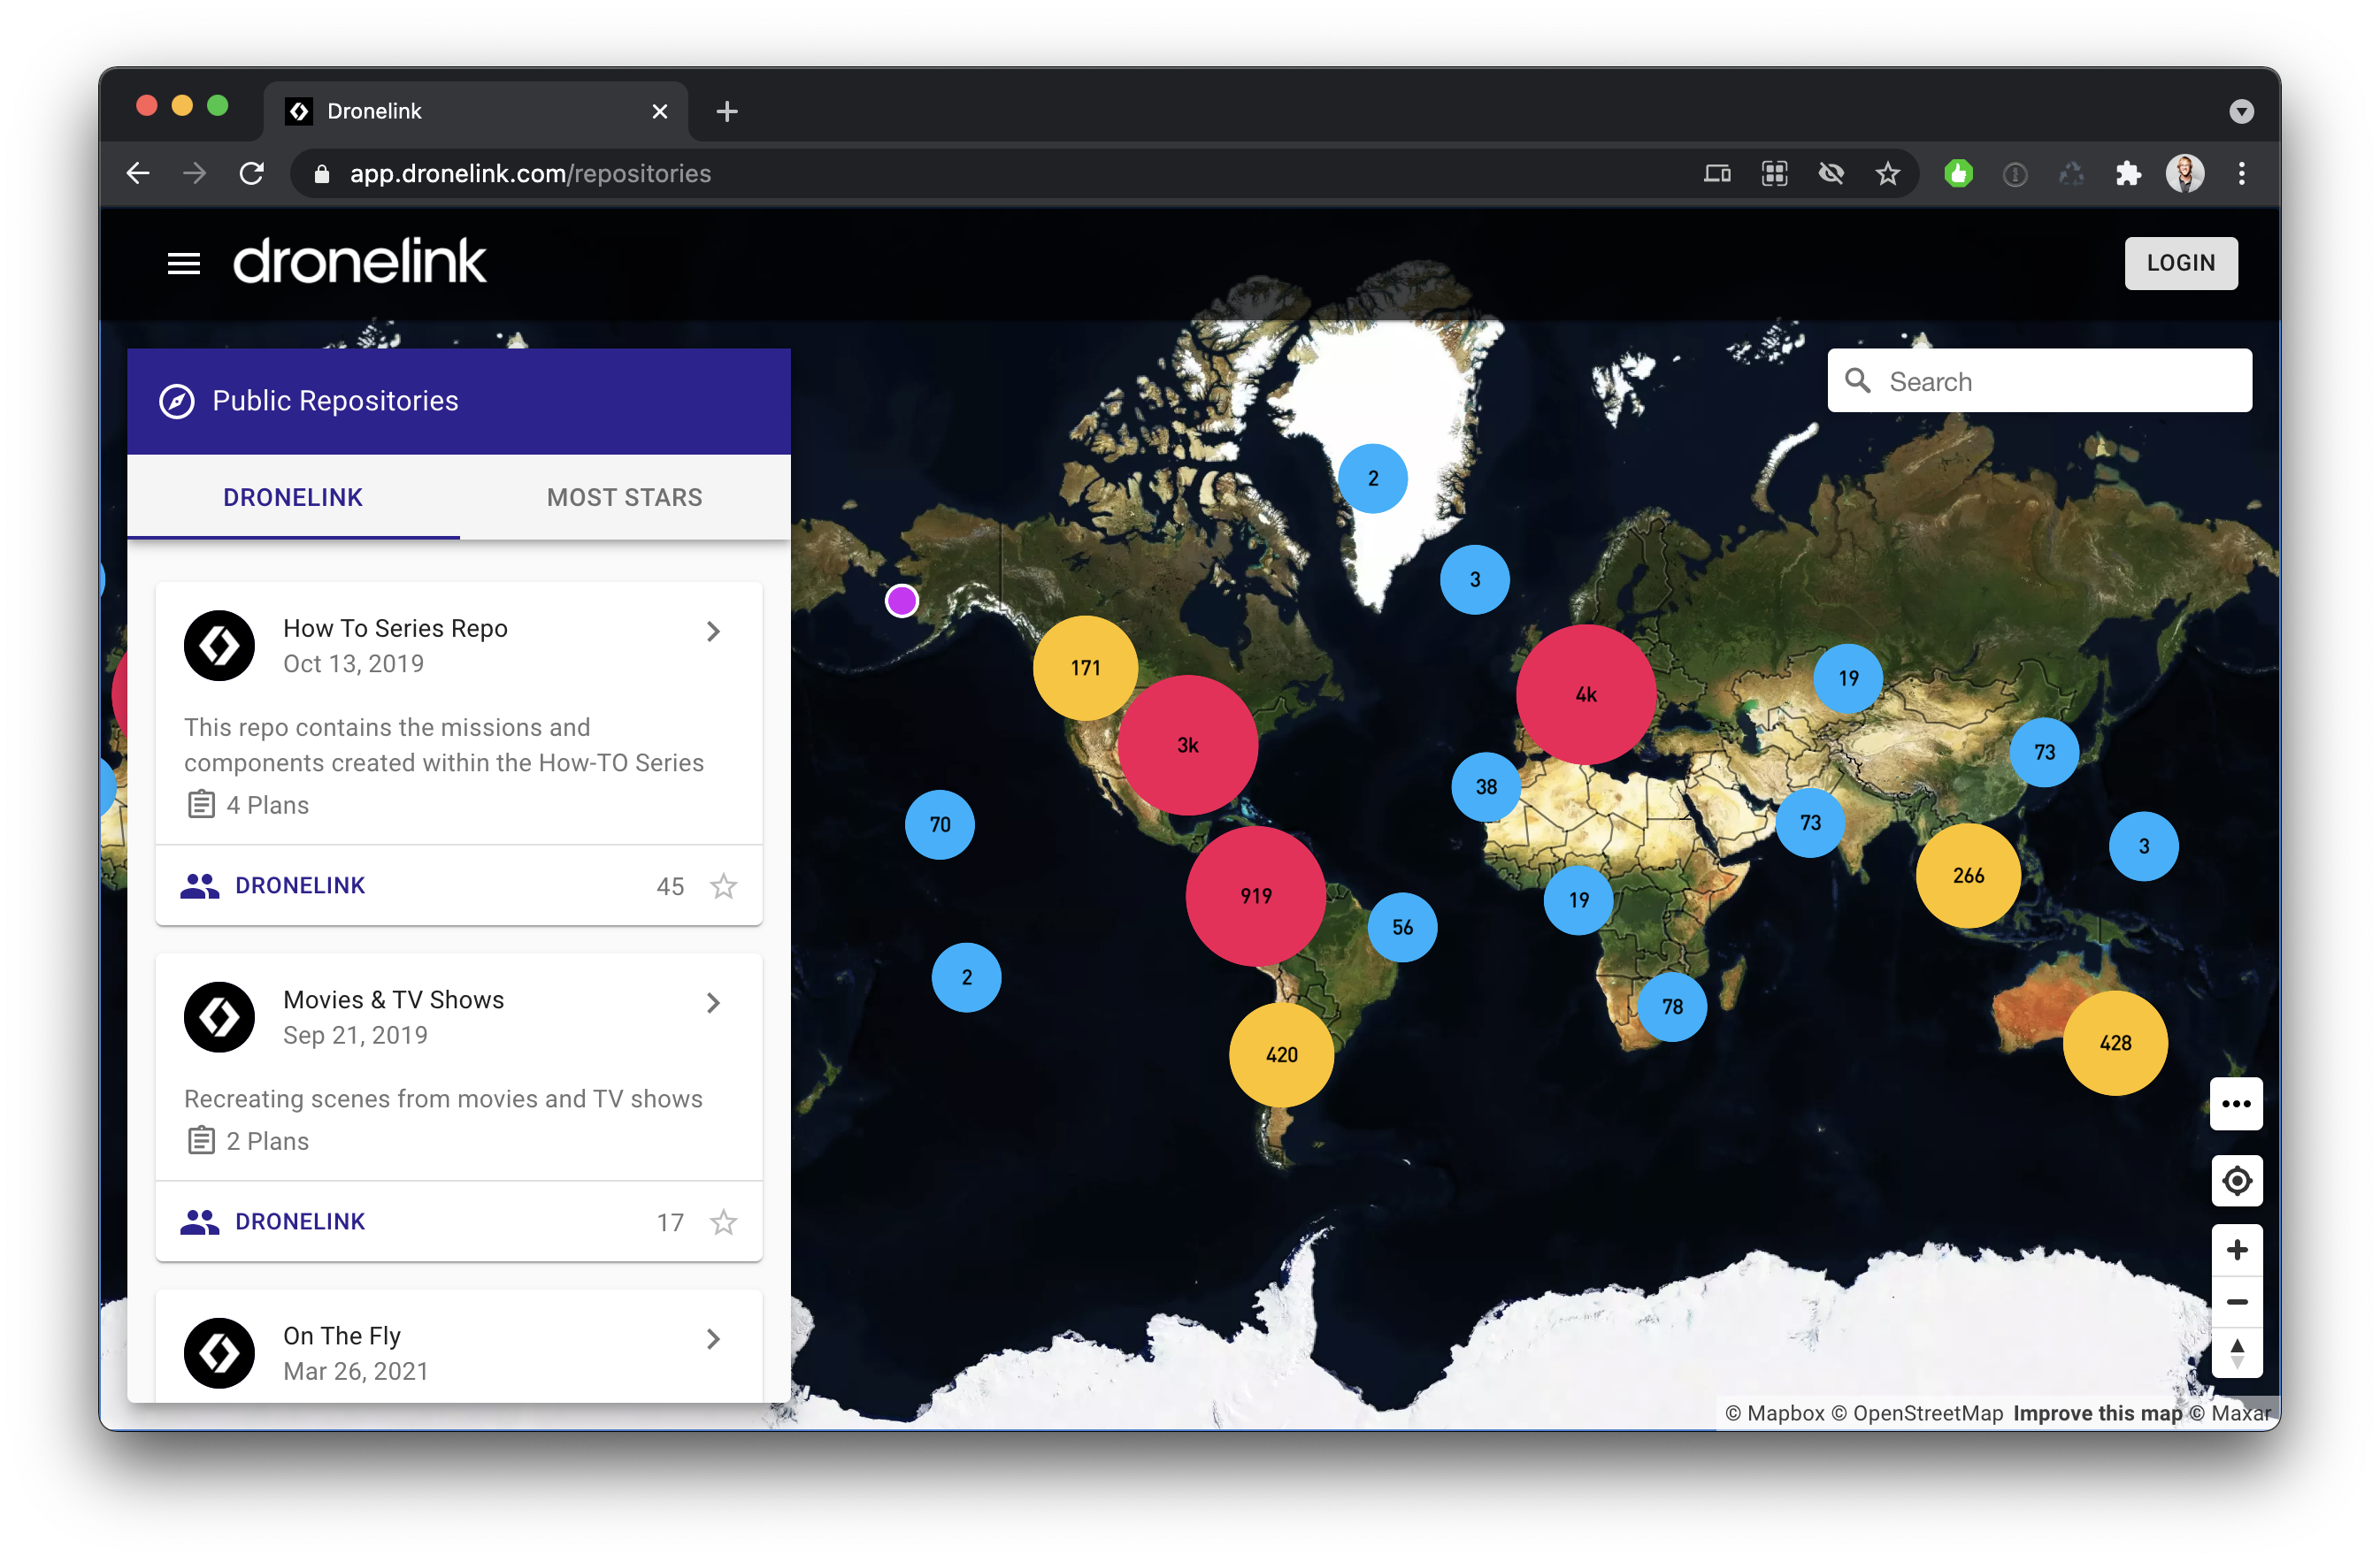Reset map bearing with compass button

(x=2236, y=1354)
